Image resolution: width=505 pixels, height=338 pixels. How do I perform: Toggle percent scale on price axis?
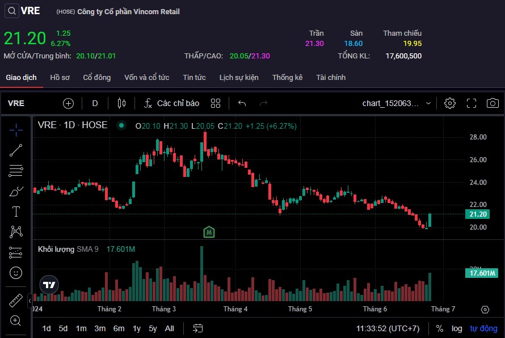pyautogui.click(x=440, y=328)
